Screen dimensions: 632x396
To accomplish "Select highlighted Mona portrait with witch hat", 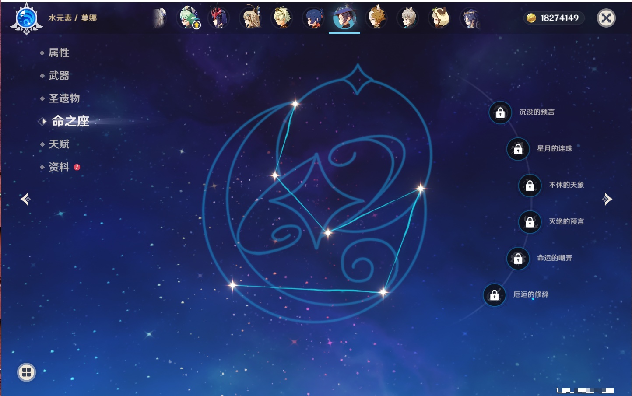I will [344, 18].
